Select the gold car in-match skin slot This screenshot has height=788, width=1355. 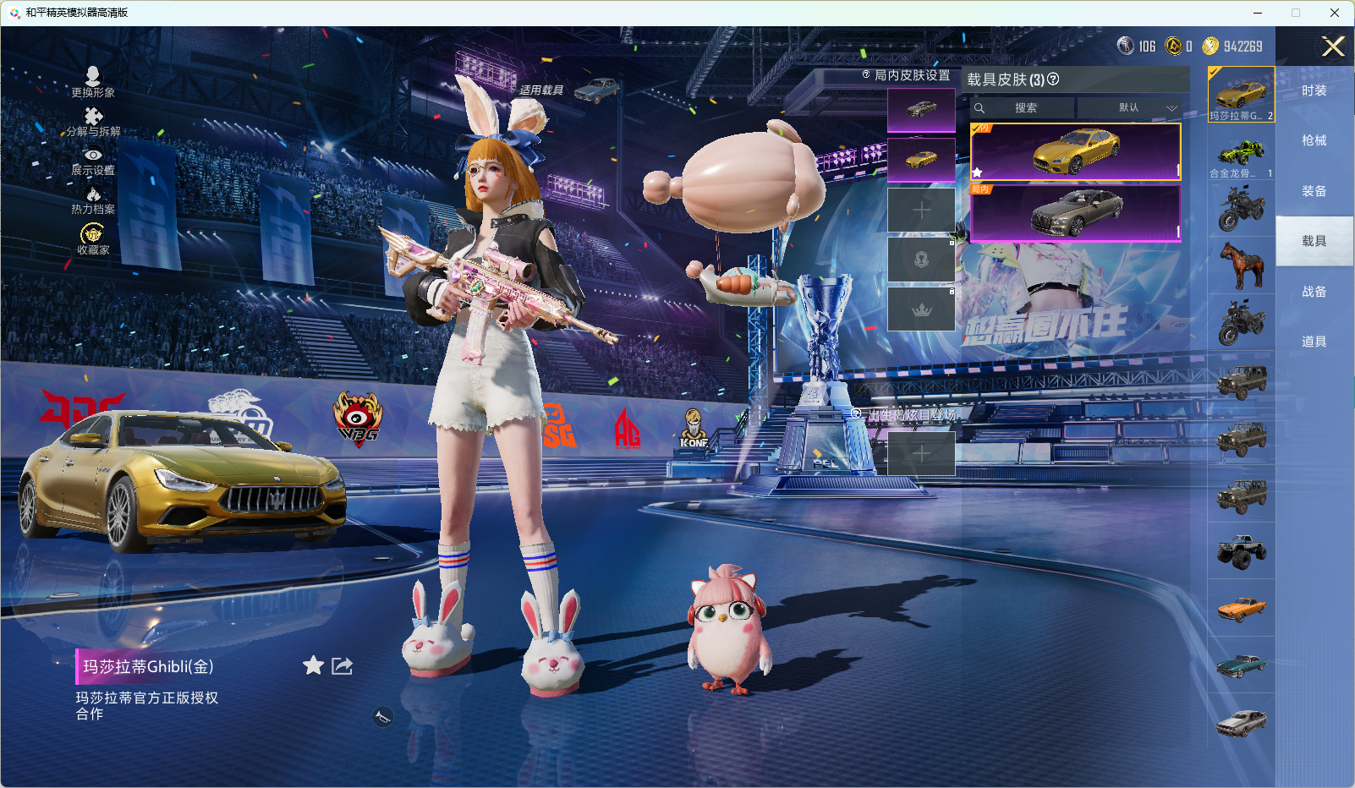tap(921, 159)
